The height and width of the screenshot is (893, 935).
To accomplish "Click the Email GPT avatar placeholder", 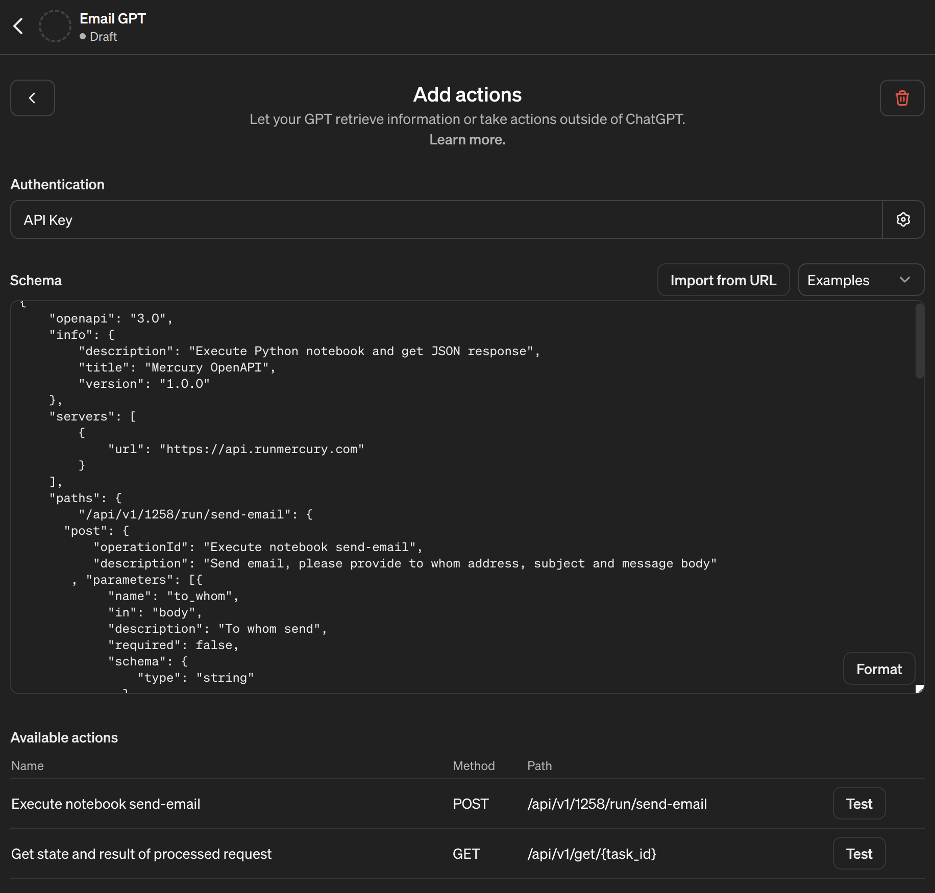I will coord(55,26).
